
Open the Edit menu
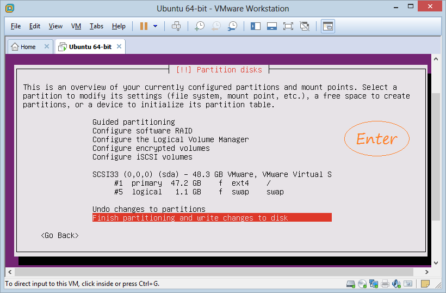(x=35, y=26)
